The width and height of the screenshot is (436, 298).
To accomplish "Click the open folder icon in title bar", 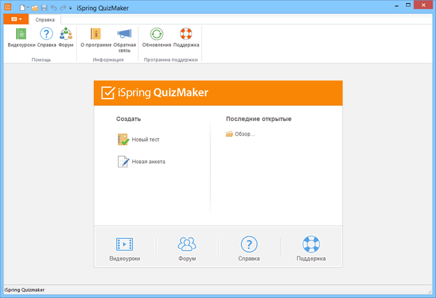I will pos(35,7).
